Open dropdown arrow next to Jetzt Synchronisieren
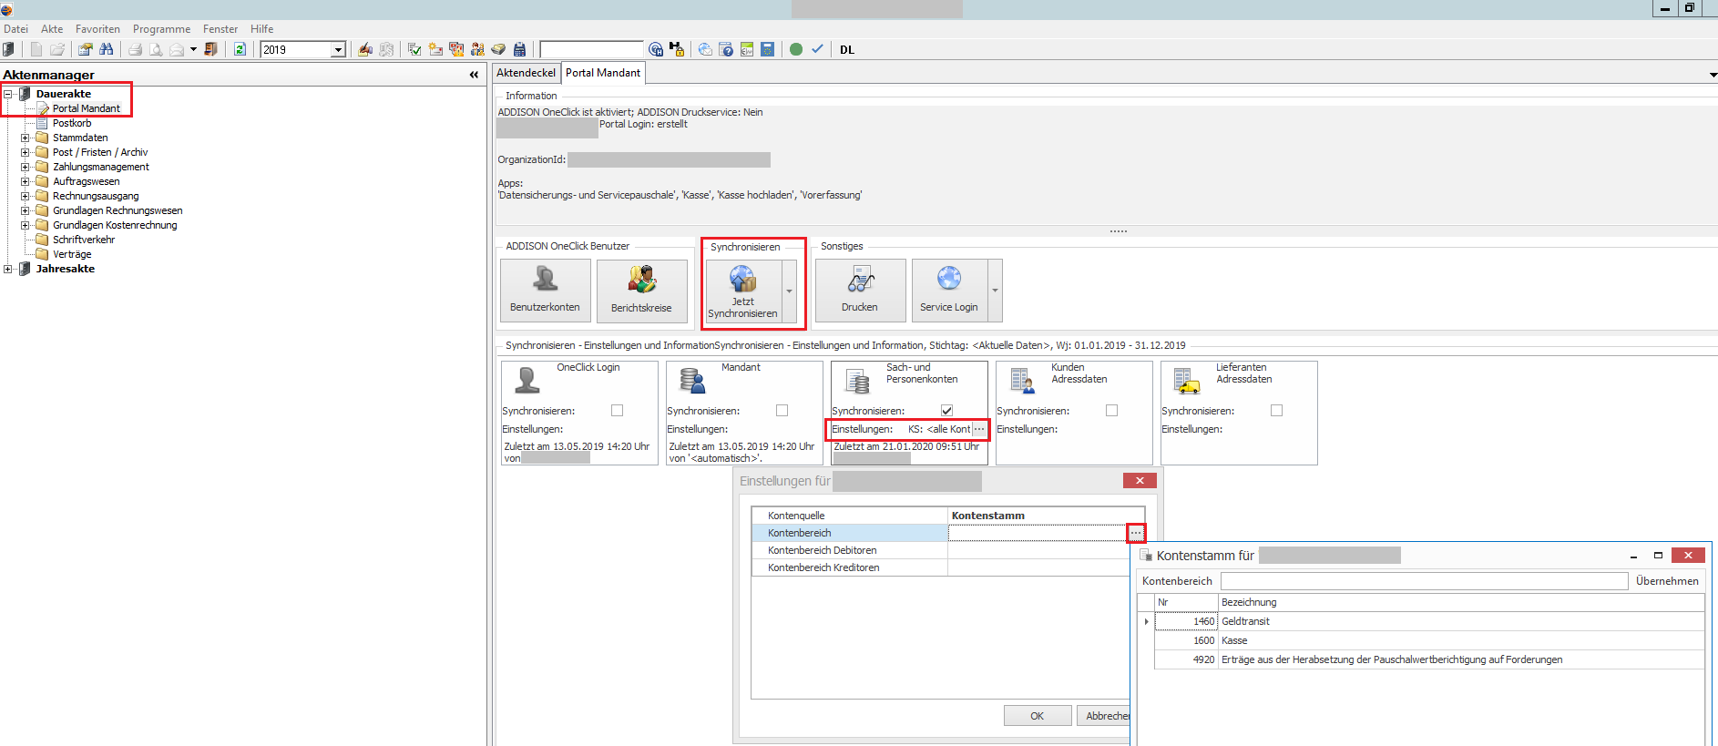Image resolution: width=1718 pixels, height=746 pixels. [789, 291]
